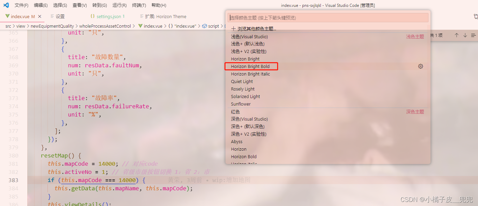This screenshot has width=478, height=206.
Task: Click the newEquipmentQuality breadcrumb segment
Action: coord(52,26)
